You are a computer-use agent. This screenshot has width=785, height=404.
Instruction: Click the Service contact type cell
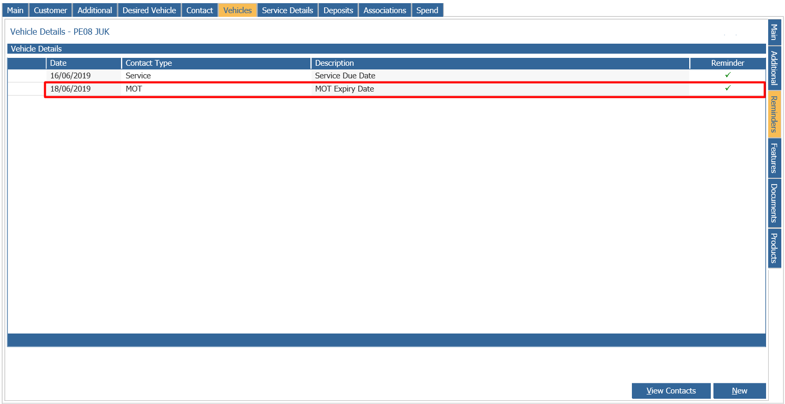216,76
